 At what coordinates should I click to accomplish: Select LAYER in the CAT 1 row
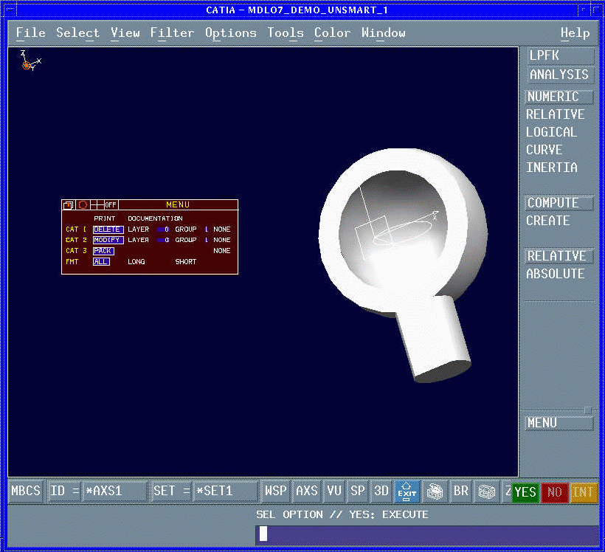pos(138,230)
